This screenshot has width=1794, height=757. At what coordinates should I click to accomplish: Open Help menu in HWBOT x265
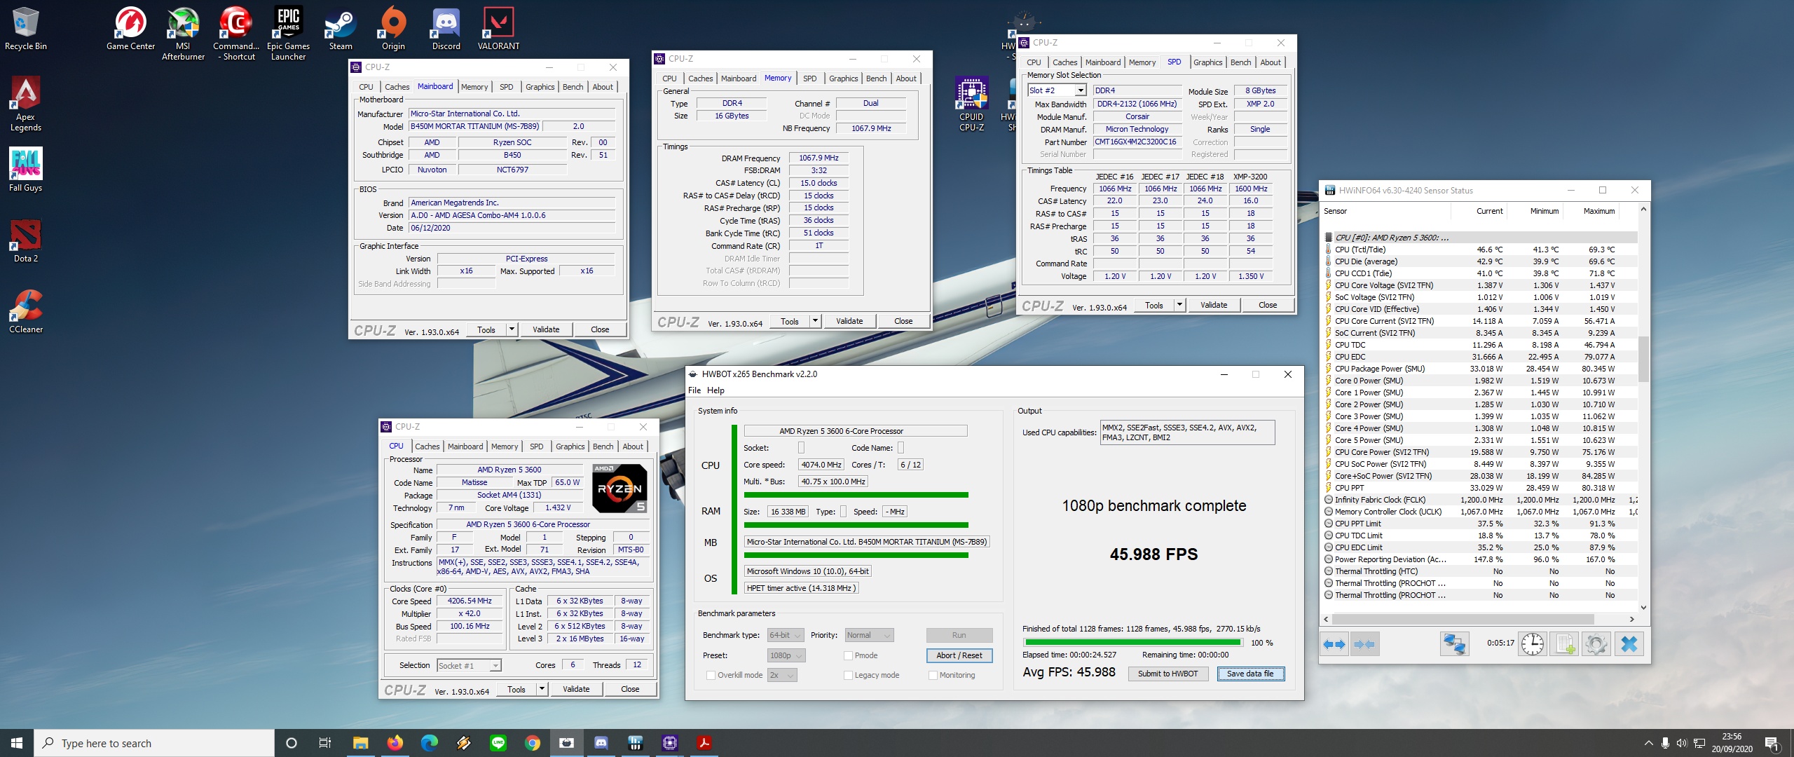point(715,390)
